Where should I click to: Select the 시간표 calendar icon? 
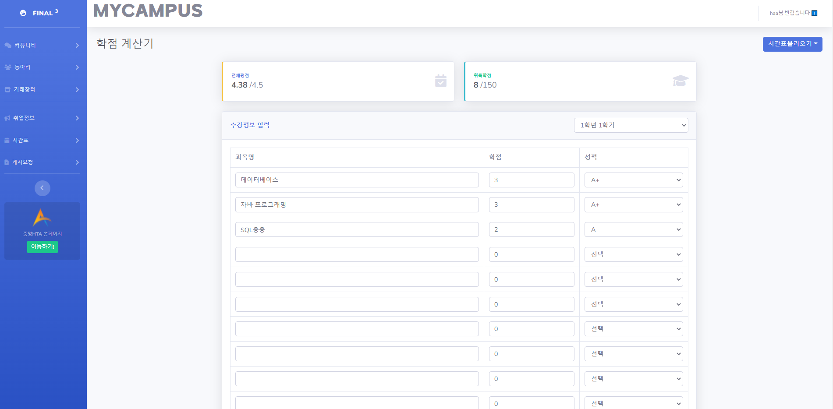pos(6,140)
